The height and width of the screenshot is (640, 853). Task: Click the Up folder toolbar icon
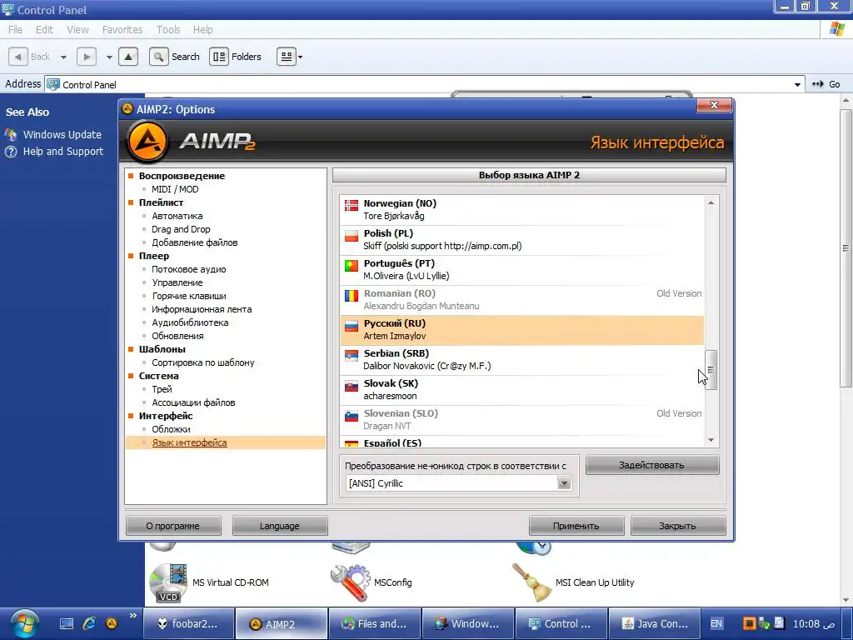[x=128, y=57]
